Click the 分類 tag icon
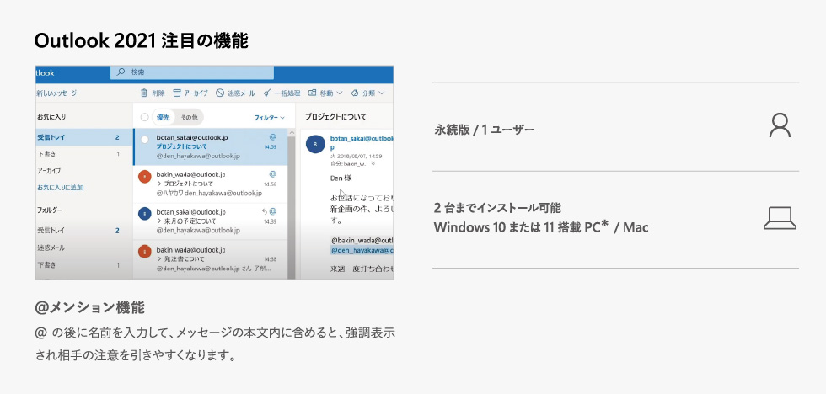826x394 pixels. (355, 93)
